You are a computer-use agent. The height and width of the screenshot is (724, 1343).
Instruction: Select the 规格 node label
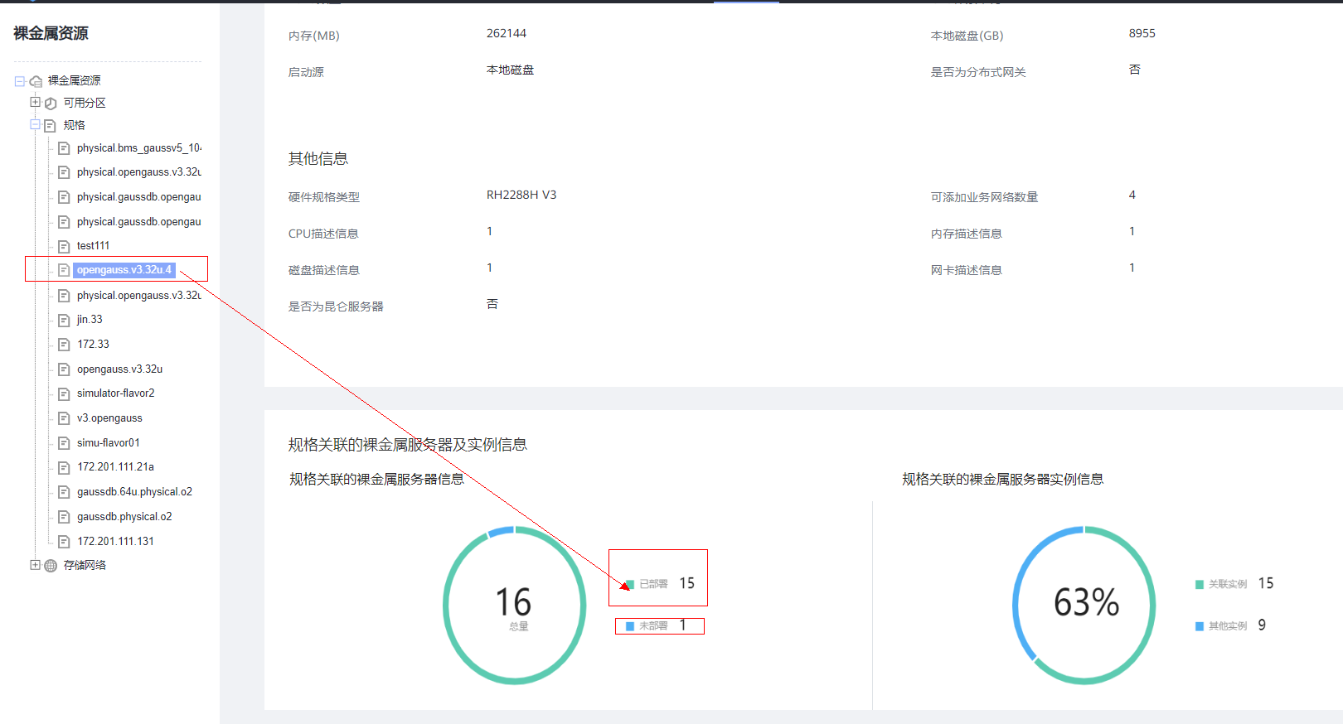pyautogui.click(x=75, y=125)
